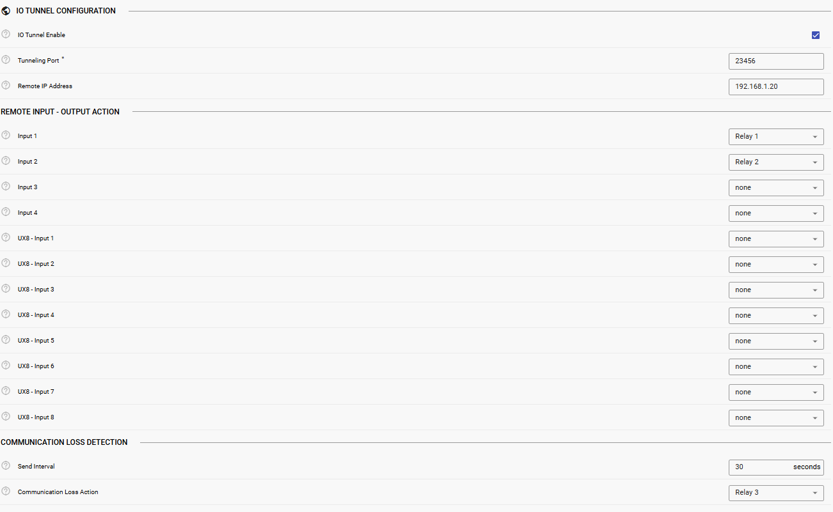The width and height of the screenshot is (833, 512).
Task: Click help icon next to Send Interval
Action: [6, 466]
